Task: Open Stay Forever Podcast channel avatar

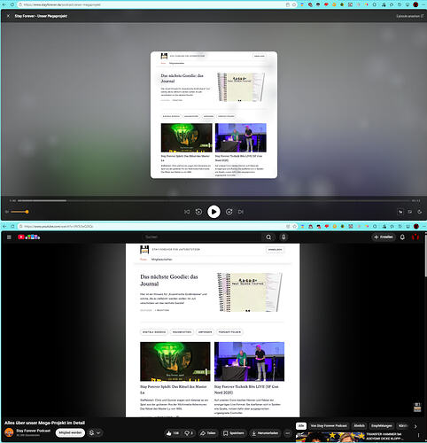Action: [9, 432]
